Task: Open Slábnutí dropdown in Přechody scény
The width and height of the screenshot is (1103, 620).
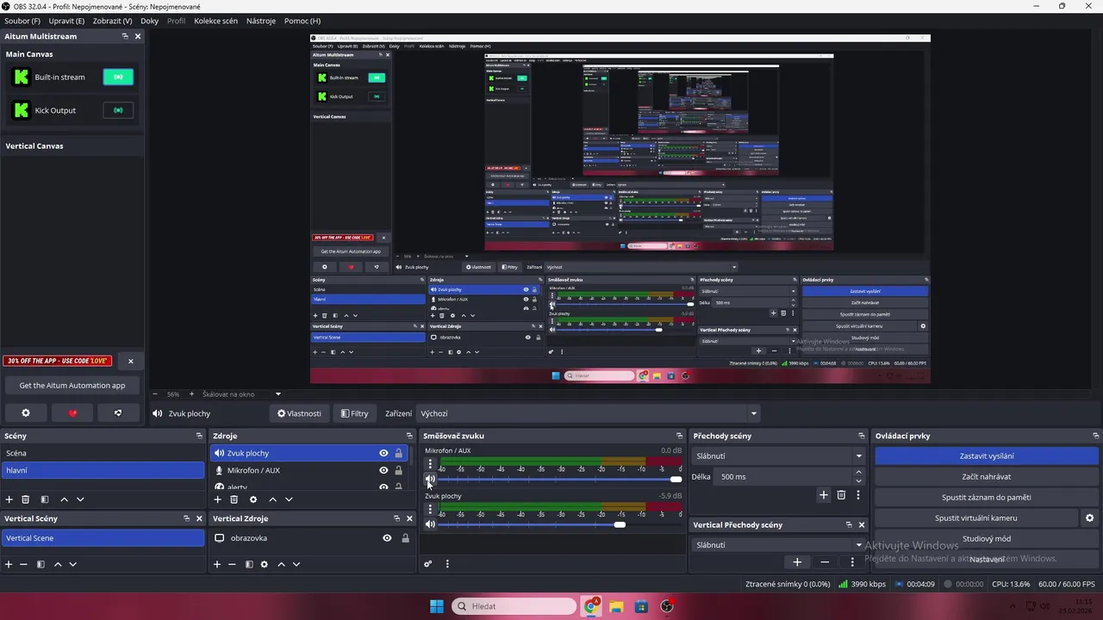Action: click(x=779, y=456)
